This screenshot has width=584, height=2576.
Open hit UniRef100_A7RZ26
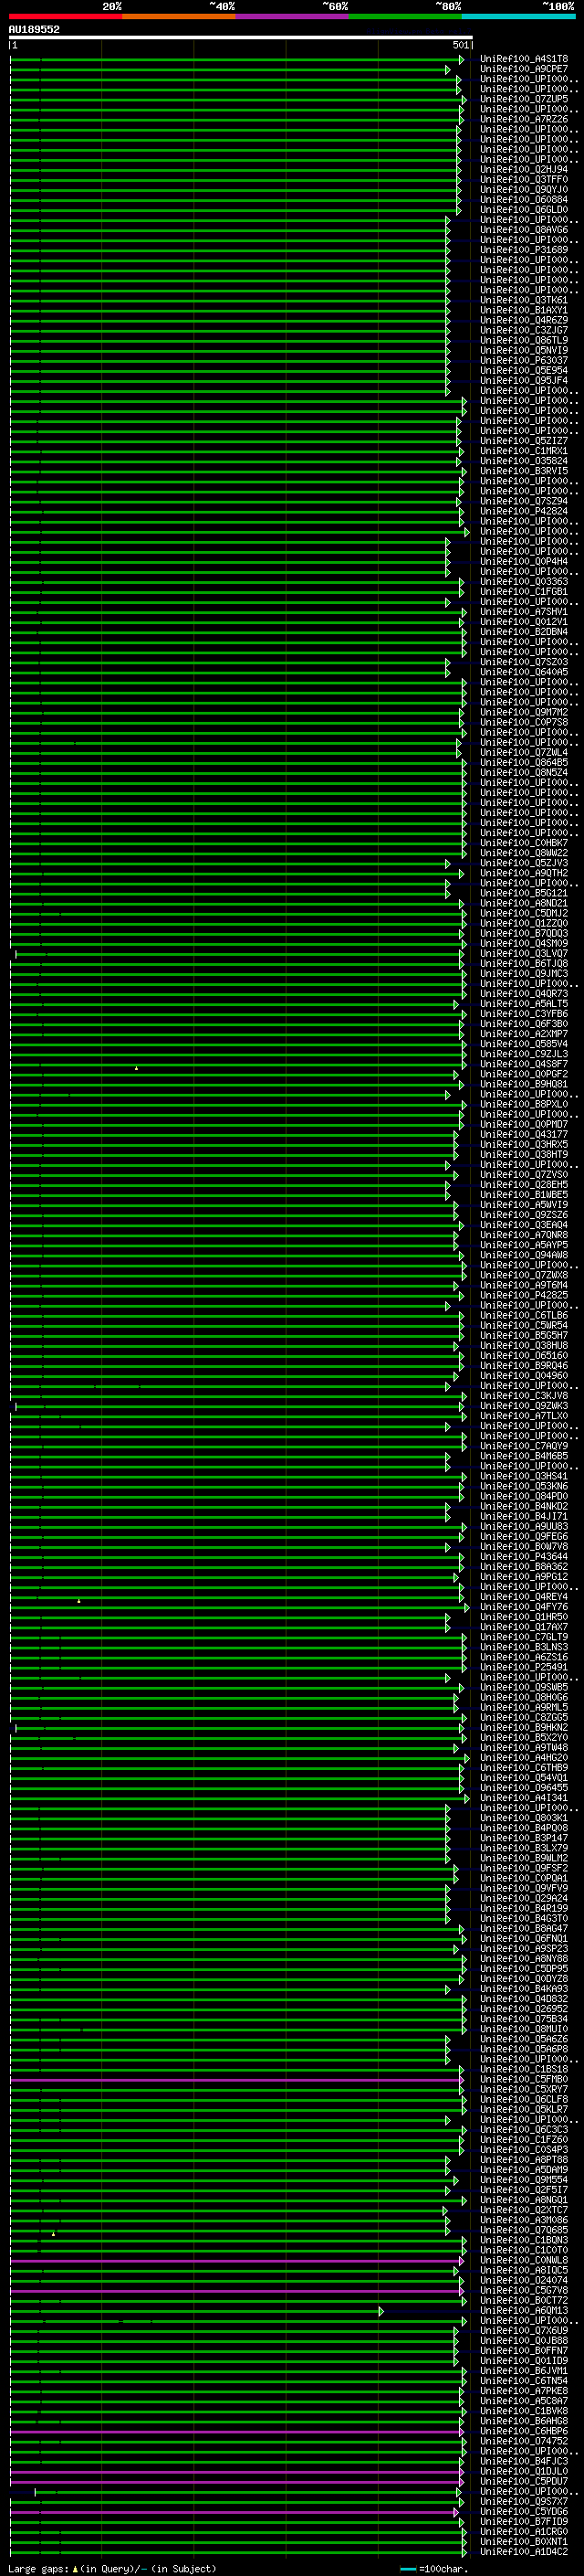click(523, 119)
